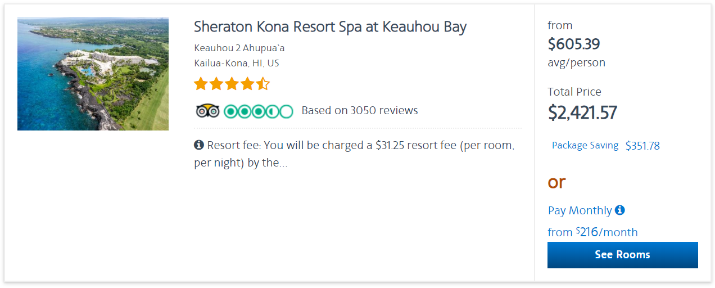Click the Package Saving label

coord(585,146)
